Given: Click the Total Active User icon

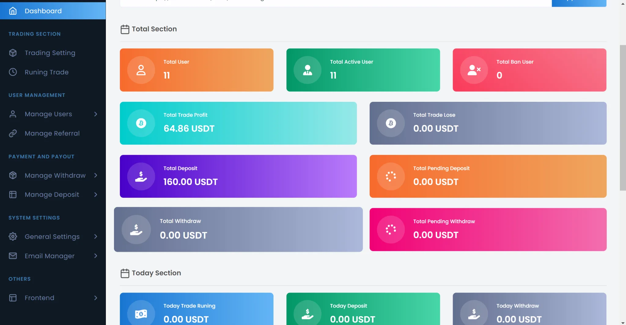Looking at the screenshot, I should tap(307, 70).
